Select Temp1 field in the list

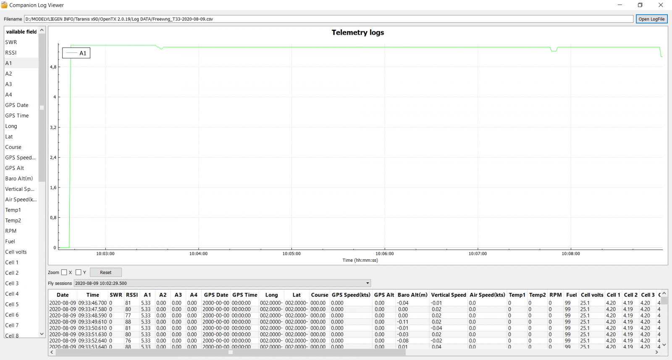[21, 210]
